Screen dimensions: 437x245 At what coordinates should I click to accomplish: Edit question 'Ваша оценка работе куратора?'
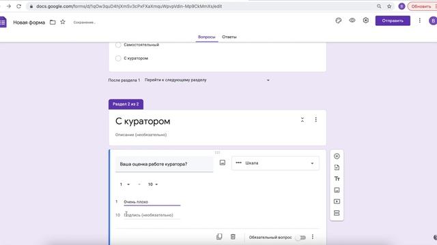(x=164, y=164)
